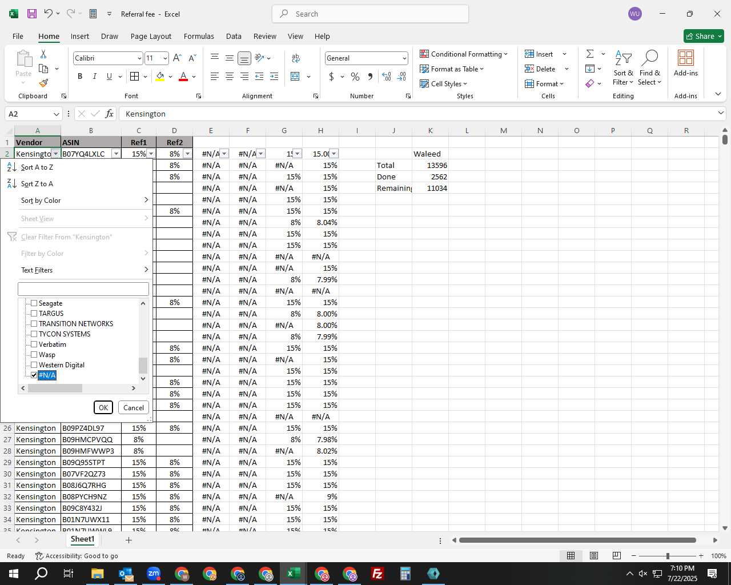Open the font size dropdown
This screenshot has width=731, height=585.
coord(165,58)
